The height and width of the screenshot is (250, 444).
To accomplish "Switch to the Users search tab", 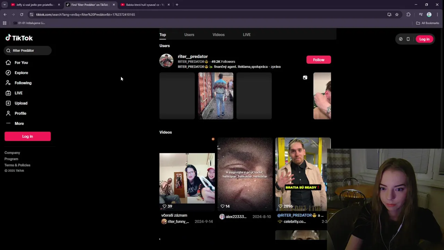I will (x=189, y=35).
